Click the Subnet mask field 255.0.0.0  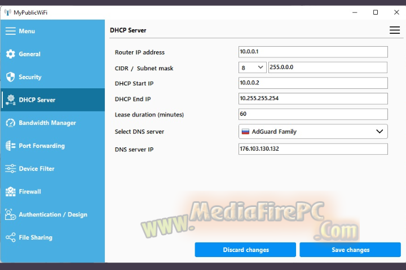coord(328,67)
